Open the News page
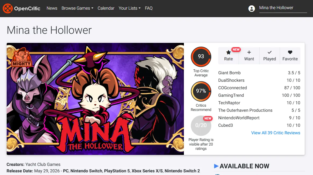 52,8
